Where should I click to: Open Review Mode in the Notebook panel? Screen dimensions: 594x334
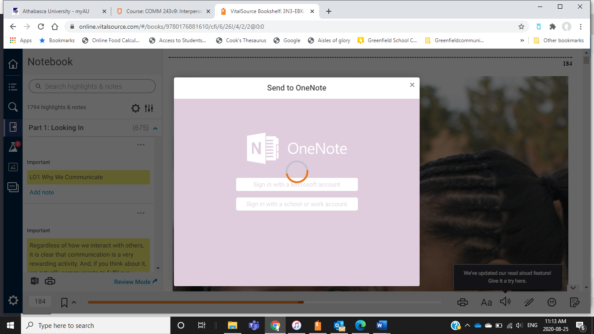click(133, 282)
